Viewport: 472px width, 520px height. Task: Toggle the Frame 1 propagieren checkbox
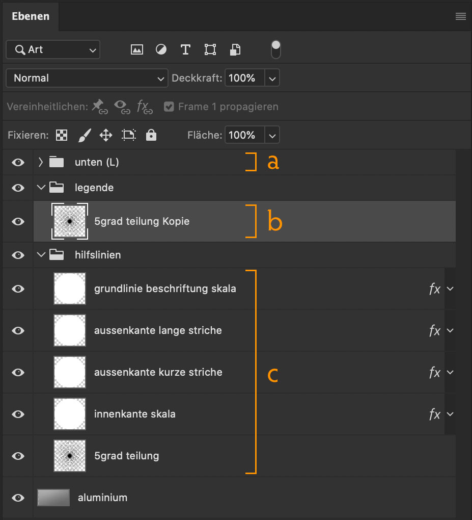(169, 107)
